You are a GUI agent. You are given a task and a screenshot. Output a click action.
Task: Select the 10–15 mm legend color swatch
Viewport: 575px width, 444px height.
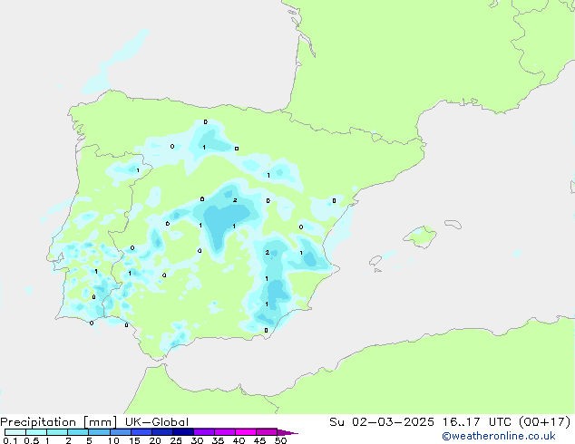(121, 432)
